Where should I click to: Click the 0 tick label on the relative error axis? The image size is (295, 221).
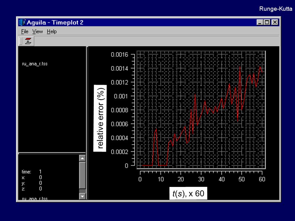pyautogui.click(x=126, y=165)
